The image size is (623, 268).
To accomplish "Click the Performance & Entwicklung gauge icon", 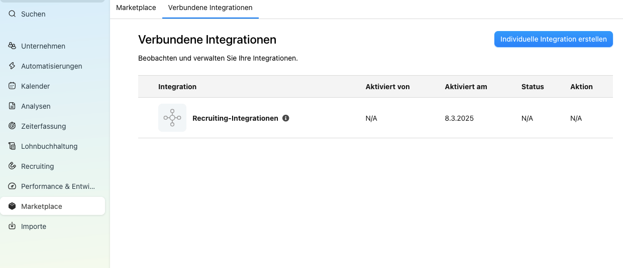I will tap(12, 186).
